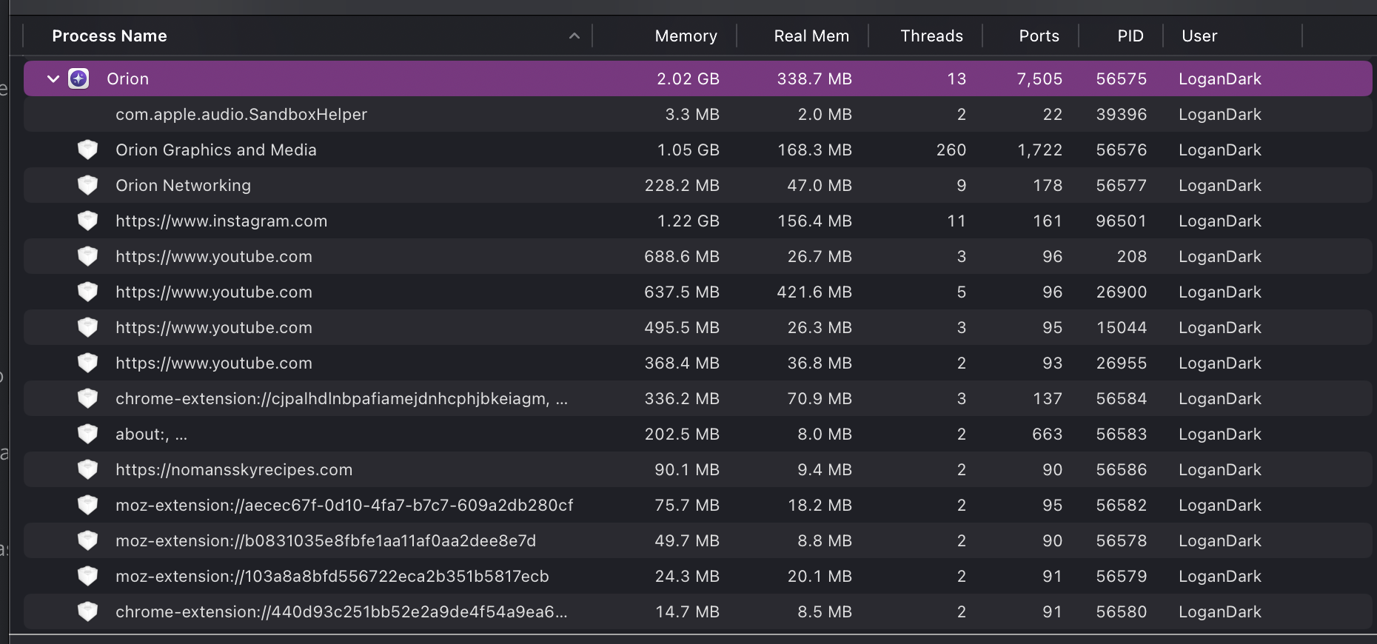Select the about:, ... process
Image resolution: width=1377 pixels, height=644 pixels.
tap(697, 434)
